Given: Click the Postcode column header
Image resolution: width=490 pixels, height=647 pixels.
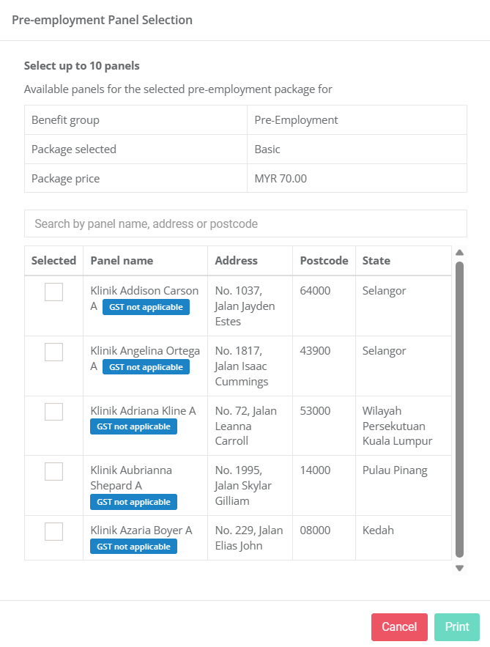Looking at the screenshot, I should pos(324,261).
